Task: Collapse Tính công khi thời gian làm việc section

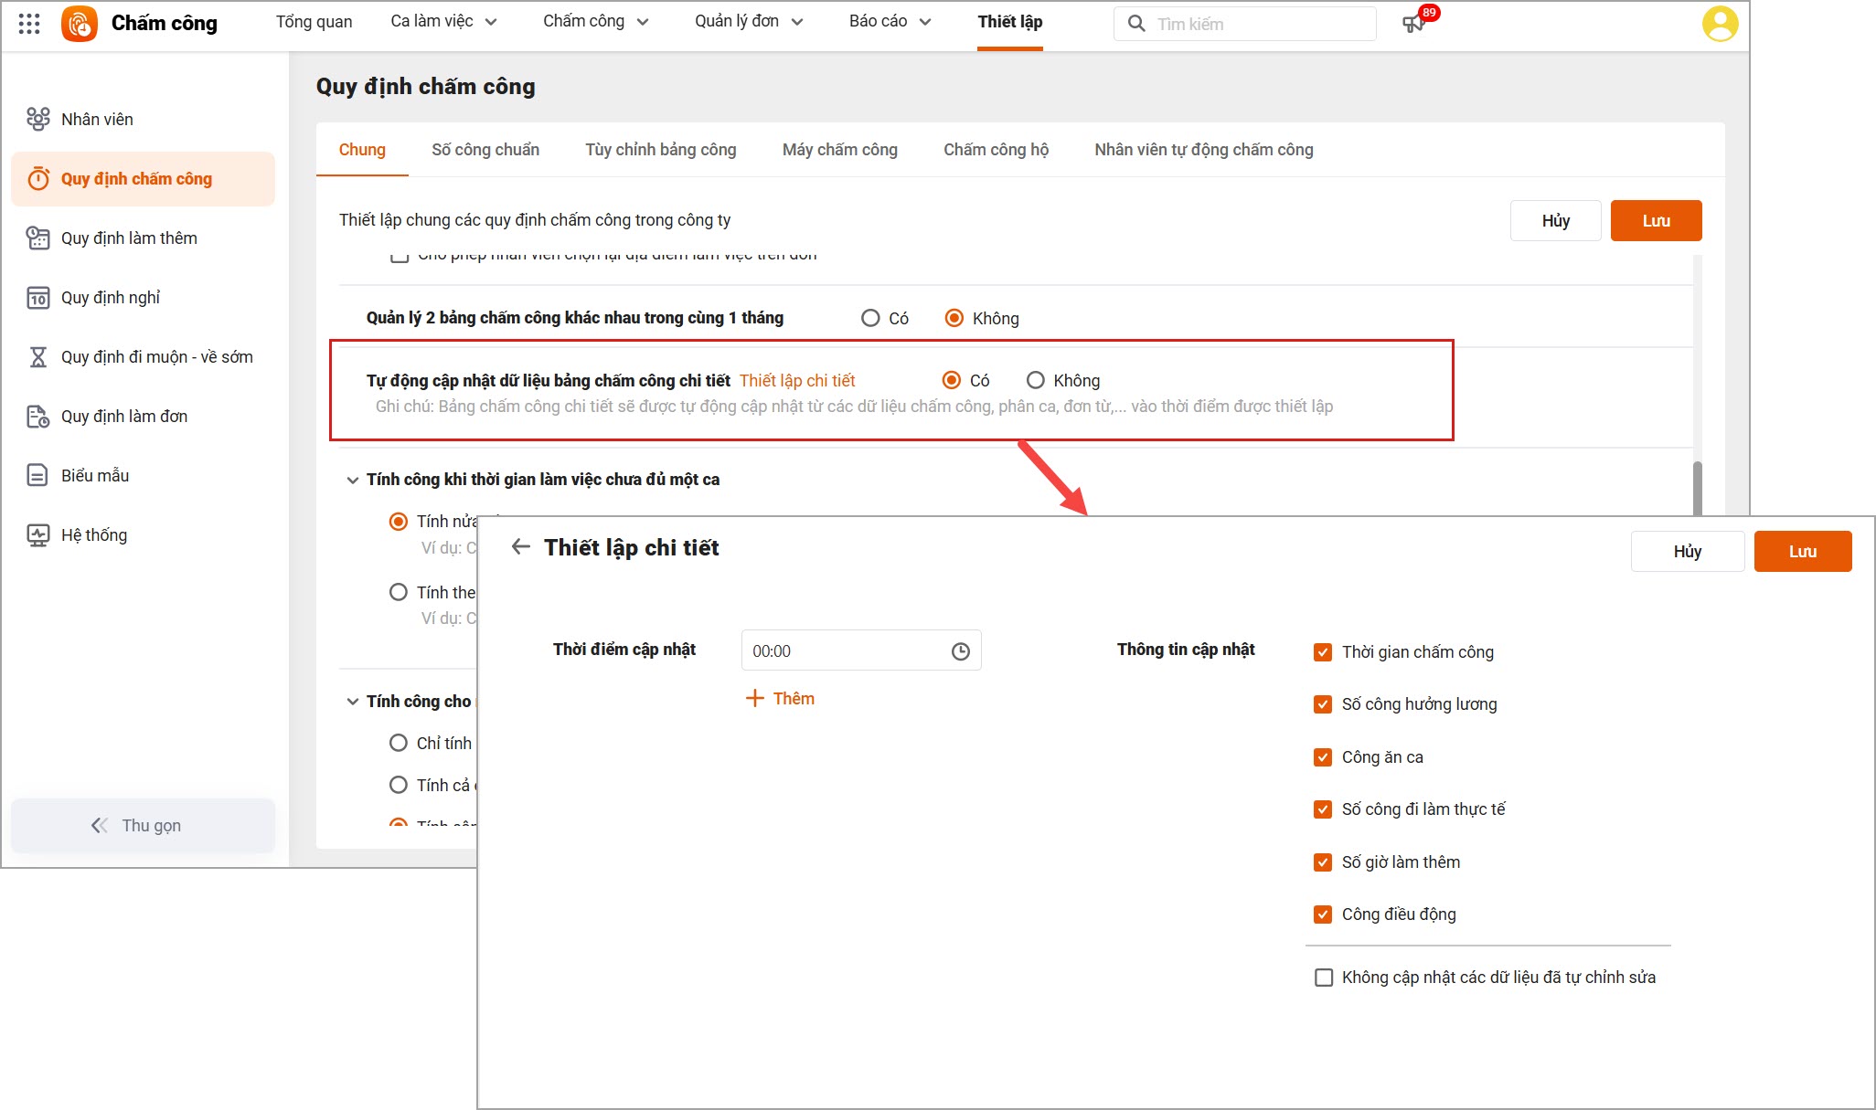Action: coord(353,480)
